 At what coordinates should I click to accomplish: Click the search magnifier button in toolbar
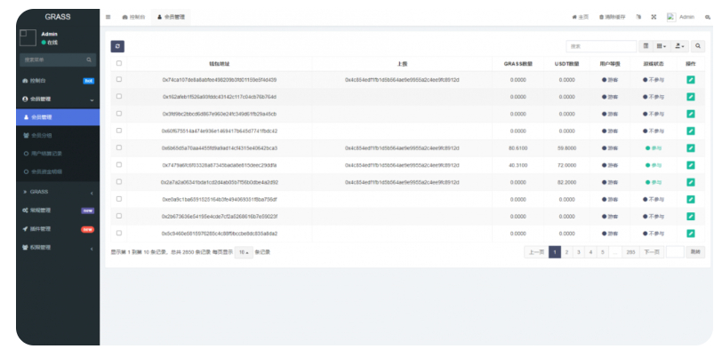coord(698,46)
